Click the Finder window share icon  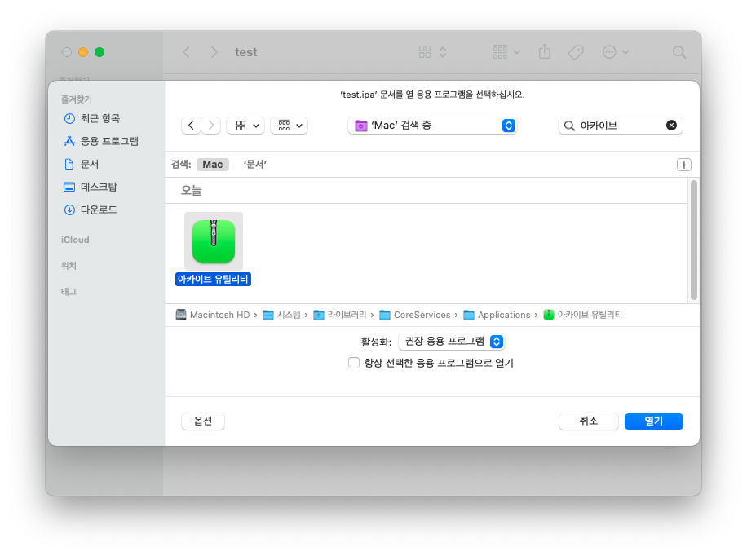tap(545, 52)
